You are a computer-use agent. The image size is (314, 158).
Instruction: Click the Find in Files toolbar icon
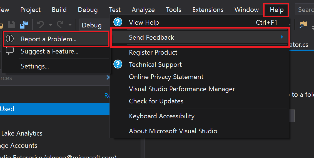pos(303,25)
